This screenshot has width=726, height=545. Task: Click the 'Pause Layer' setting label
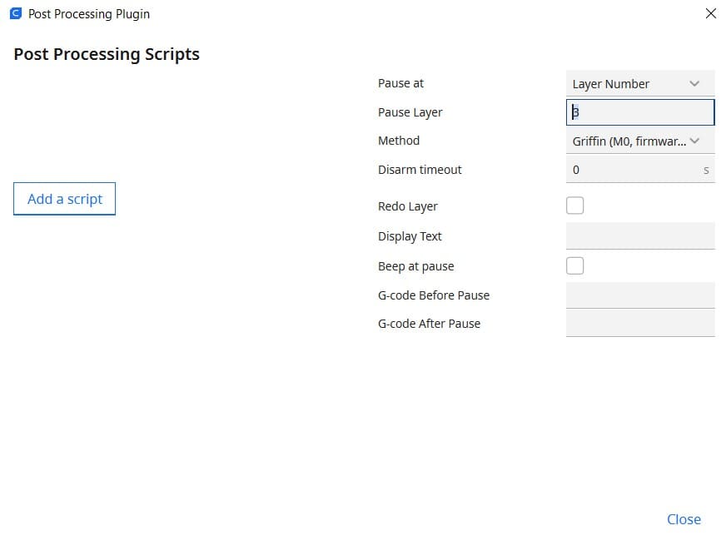410,112
